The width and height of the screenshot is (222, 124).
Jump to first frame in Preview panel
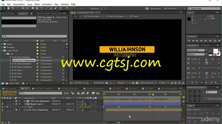click(x=189, y=41)
